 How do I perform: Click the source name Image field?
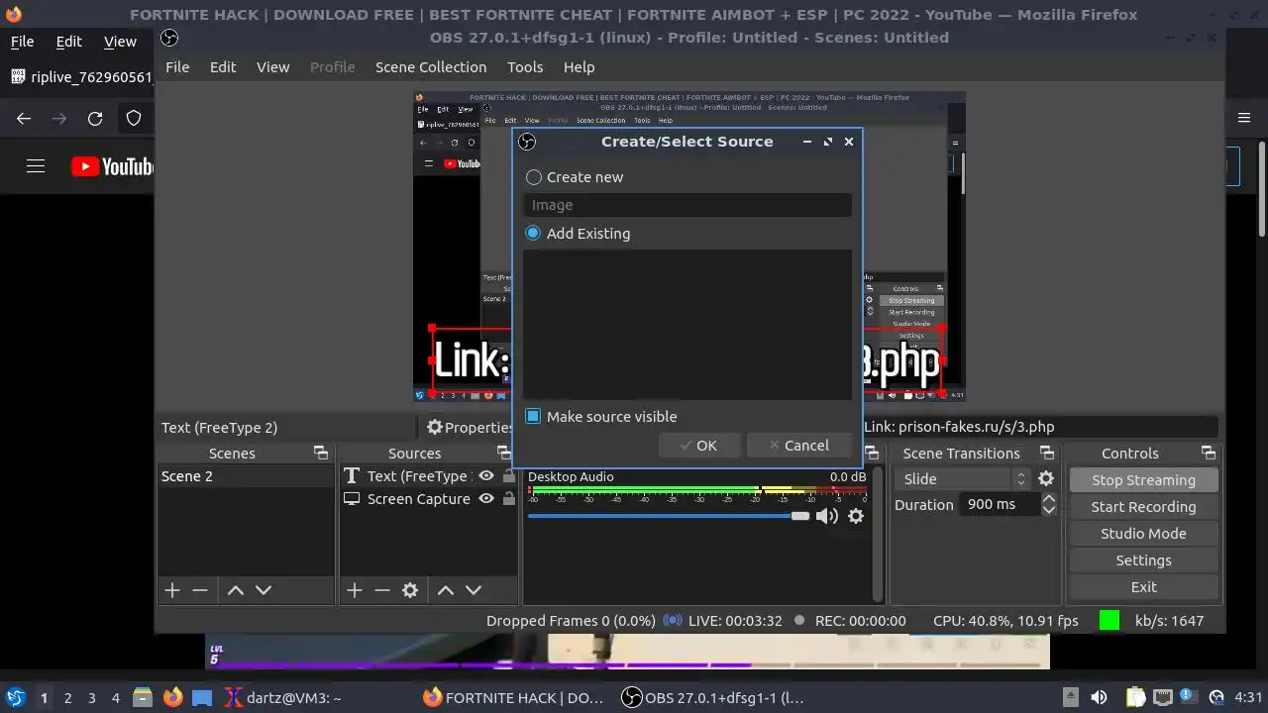point(687,205)
